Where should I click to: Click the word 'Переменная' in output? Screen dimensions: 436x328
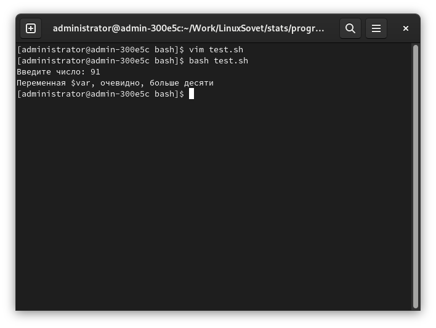(41, 82)
